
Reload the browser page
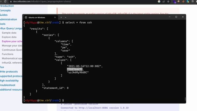(x=5, y=2)
